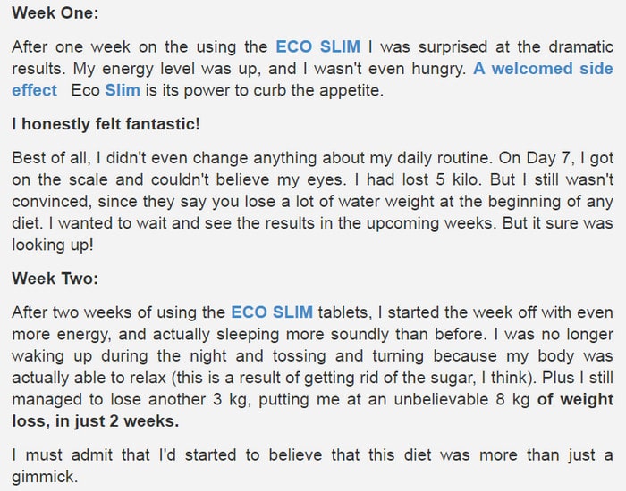Click "Best of all" paragraph opening

coord(49,158)
